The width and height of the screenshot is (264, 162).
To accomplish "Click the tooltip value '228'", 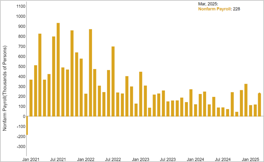I will pyautogui.click(x=236, y=9).
